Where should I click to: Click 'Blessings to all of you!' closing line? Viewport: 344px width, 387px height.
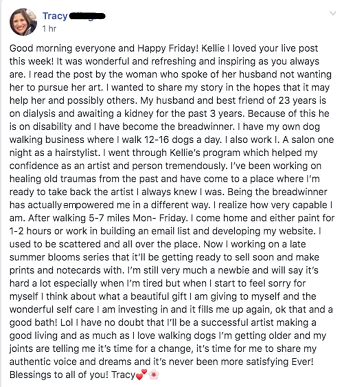point(59,375)
